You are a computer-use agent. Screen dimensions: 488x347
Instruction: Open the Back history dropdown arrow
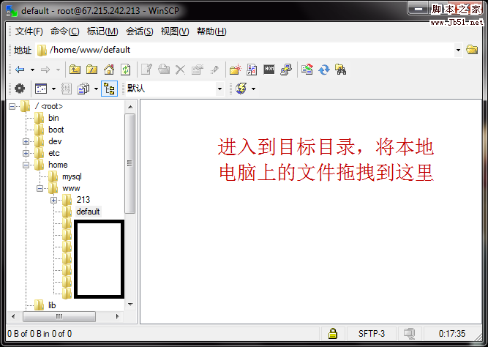[x=32, y=70]
